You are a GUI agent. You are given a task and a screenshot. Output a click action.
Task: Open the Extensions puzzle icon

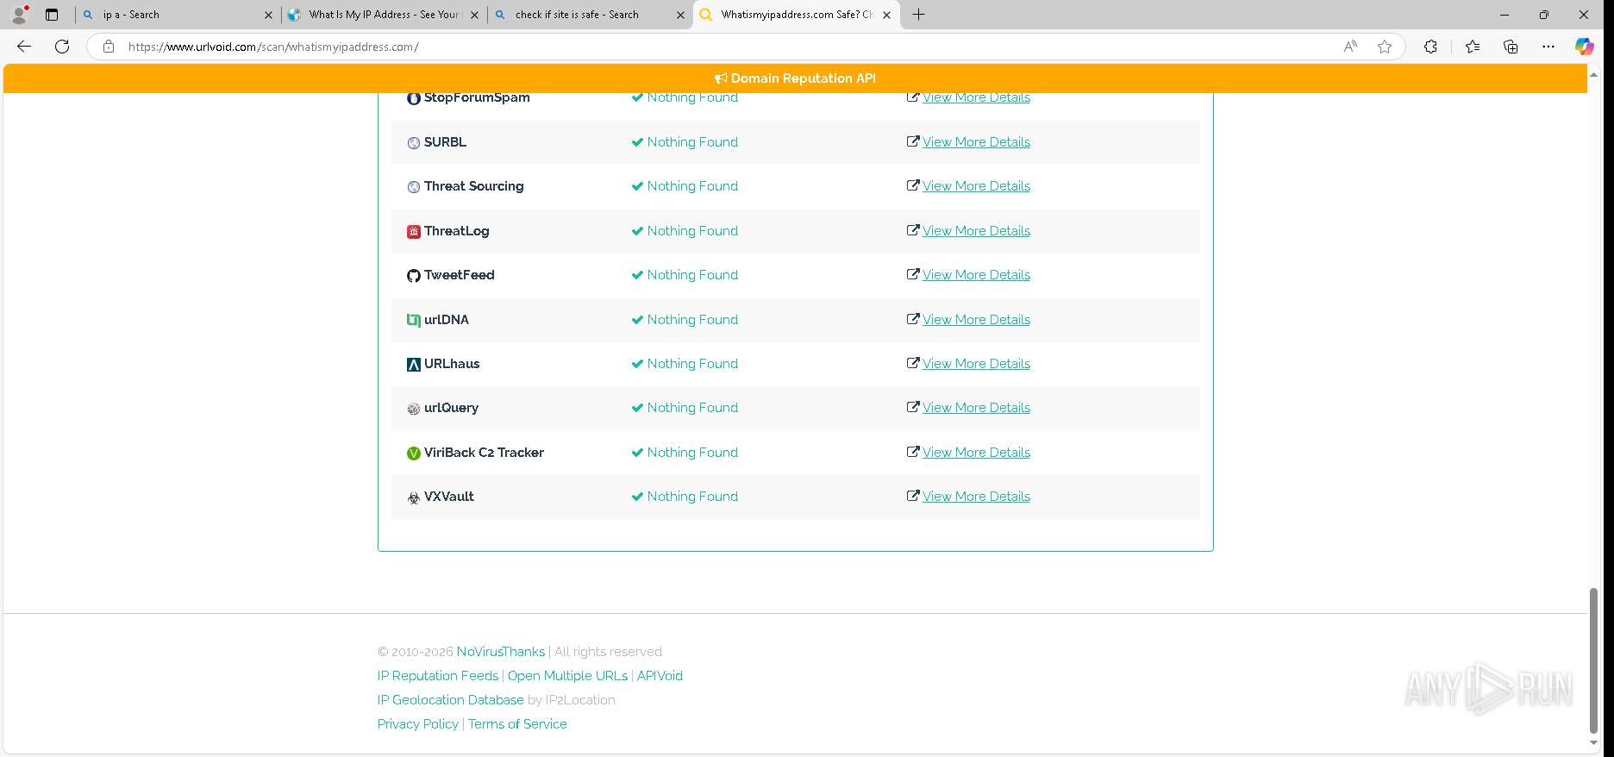tap(1430, 47)
